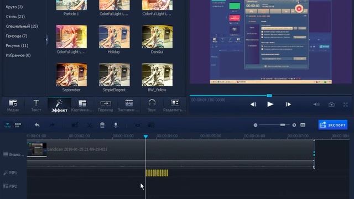Open the Картинка-в-картинке tab

[x=82, y=106]
